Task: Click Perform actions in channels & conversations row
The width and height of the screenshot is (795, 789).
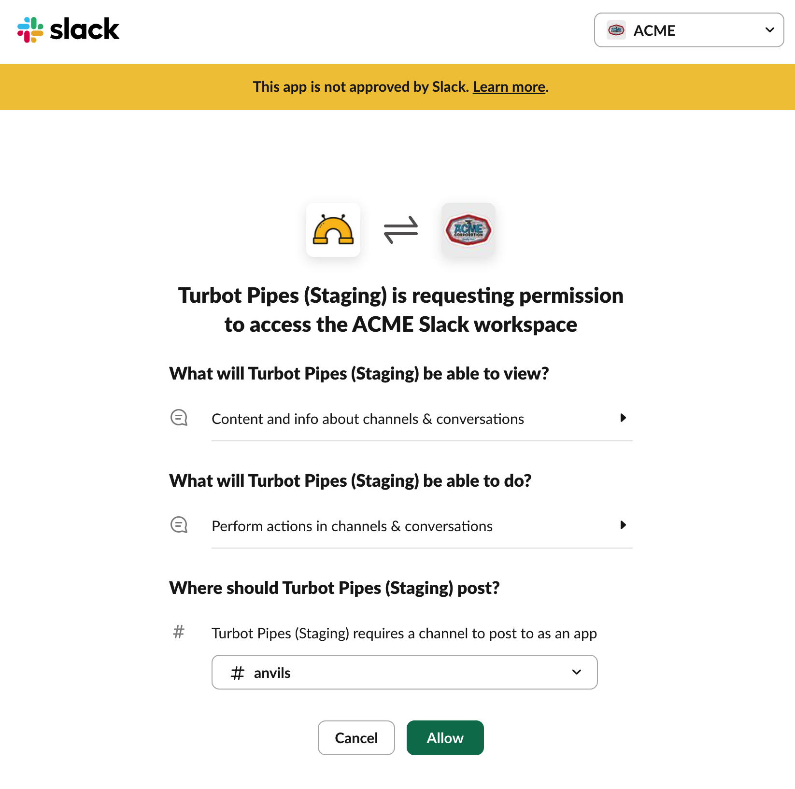Action: click(x=352, y=526)
